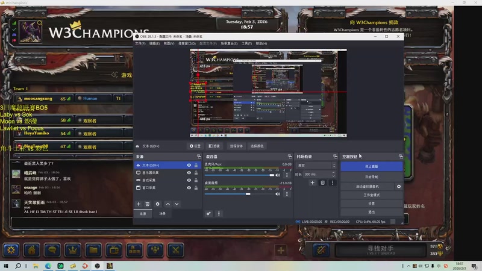Open W3Champions TV streams icon
The image size is (482, 271).
(114, 250)
